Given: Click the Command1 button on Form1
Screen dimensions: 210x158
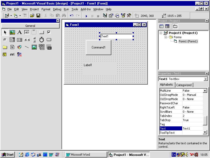Looking at the screenshot, I should (x=98, y=47).
